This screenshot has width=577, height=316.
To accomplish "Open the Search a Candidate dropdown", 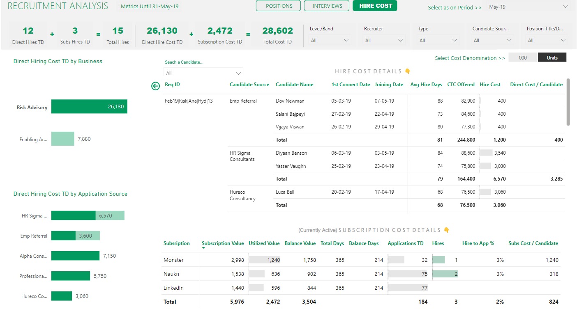I will [x=203, y=73].
